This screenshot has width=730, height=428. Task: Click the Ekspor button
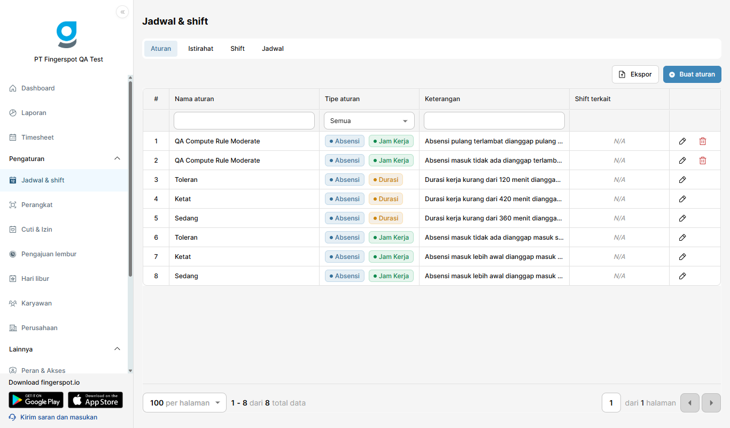pyautogui.click(x=635, y=74)
